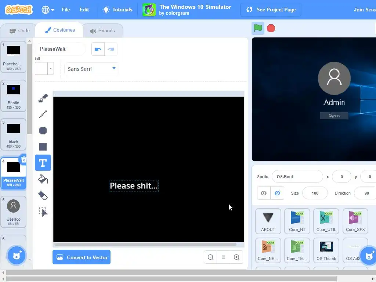Screen dimensions: 376x282
Task: Open the Scratch logo home link
Action: [x=19, y=10]
